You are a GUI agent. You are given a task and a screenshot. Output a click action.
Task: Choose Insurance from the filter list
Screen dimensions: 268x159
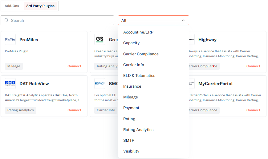(x=132, y=86)
